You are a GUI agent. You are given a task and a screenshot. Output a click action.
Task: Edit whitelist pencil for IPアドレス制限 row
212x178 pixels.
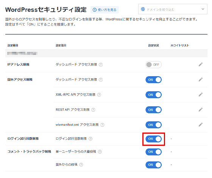click(201, 64)
